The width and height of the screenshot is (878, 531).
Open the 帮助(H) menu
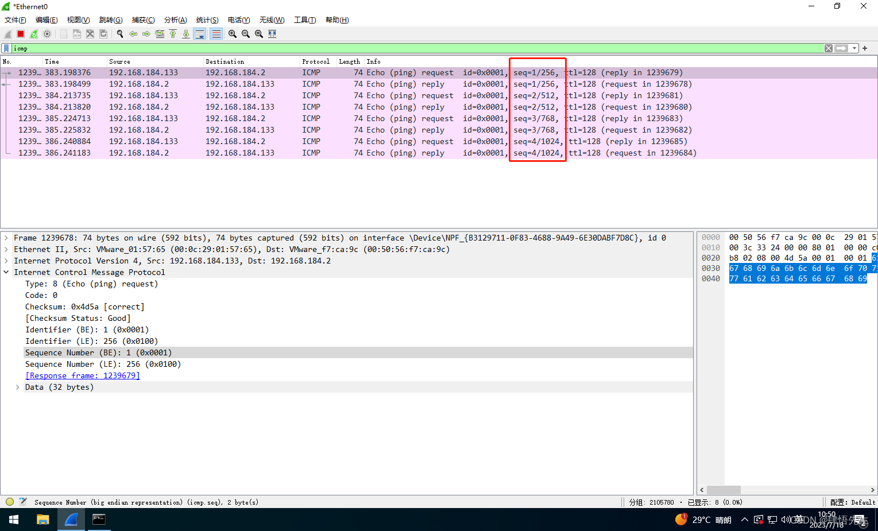click(337, 20)
